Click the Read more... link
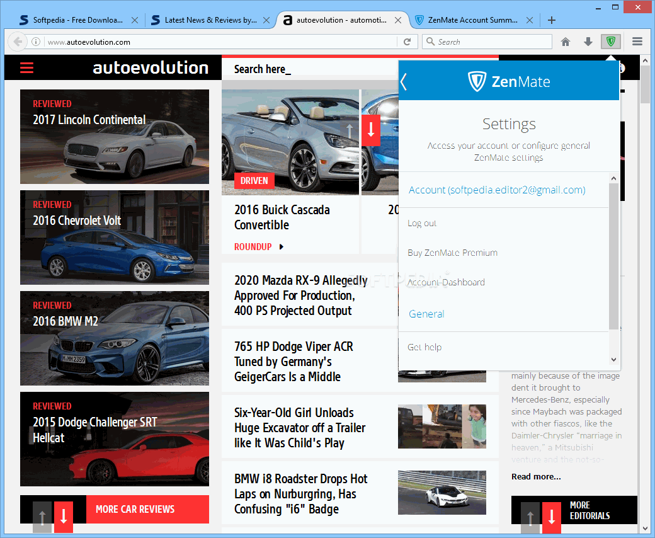 (x=536, y=477)
